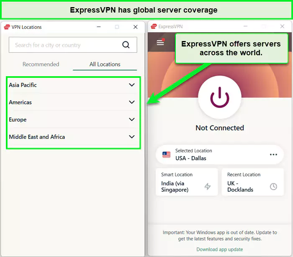Minimize the VPN Locations window
This screenshot has height=257, width=293.
pyautogui.click(x=99, y=27)
